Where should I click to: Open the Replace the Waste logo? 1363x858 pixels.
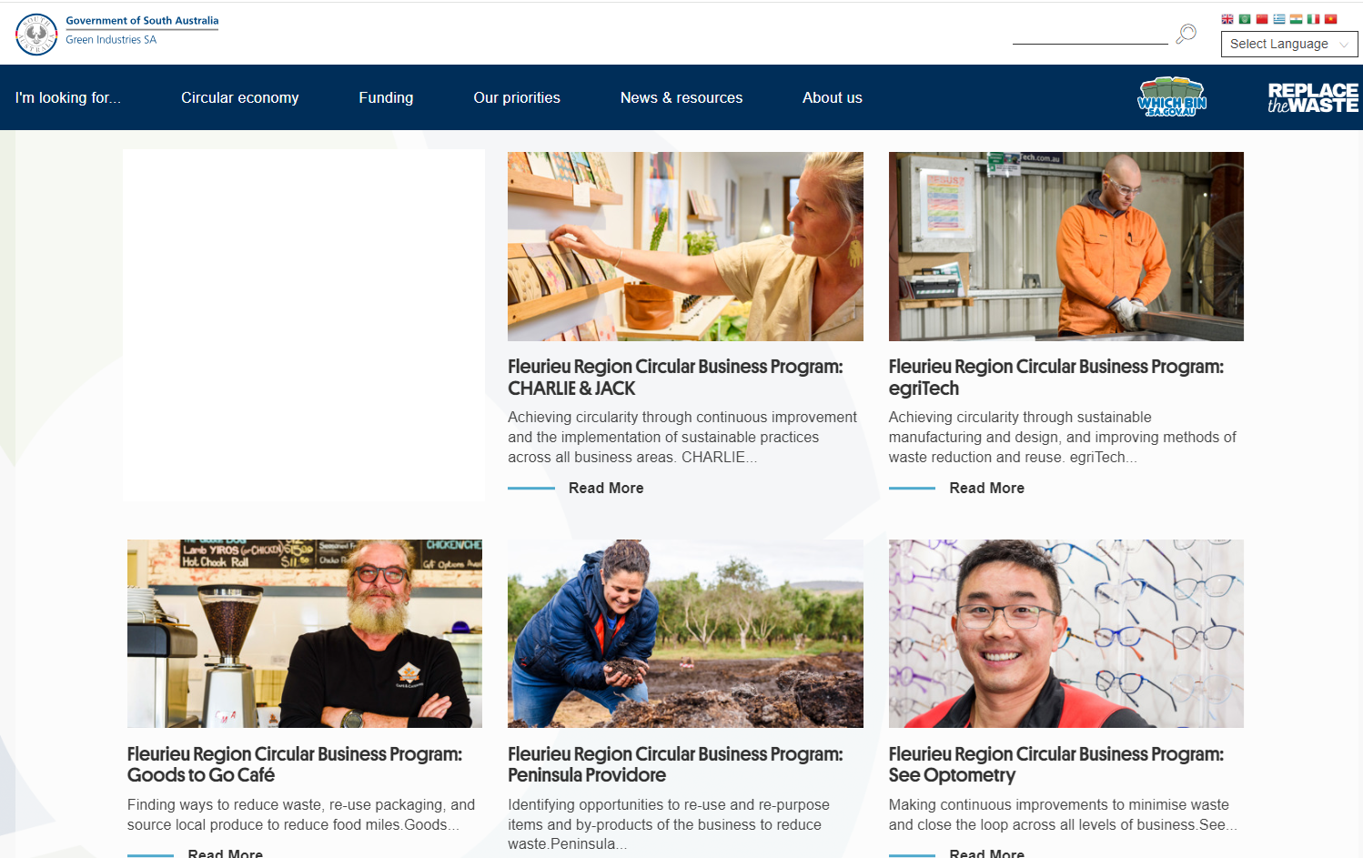(1313, 97)
